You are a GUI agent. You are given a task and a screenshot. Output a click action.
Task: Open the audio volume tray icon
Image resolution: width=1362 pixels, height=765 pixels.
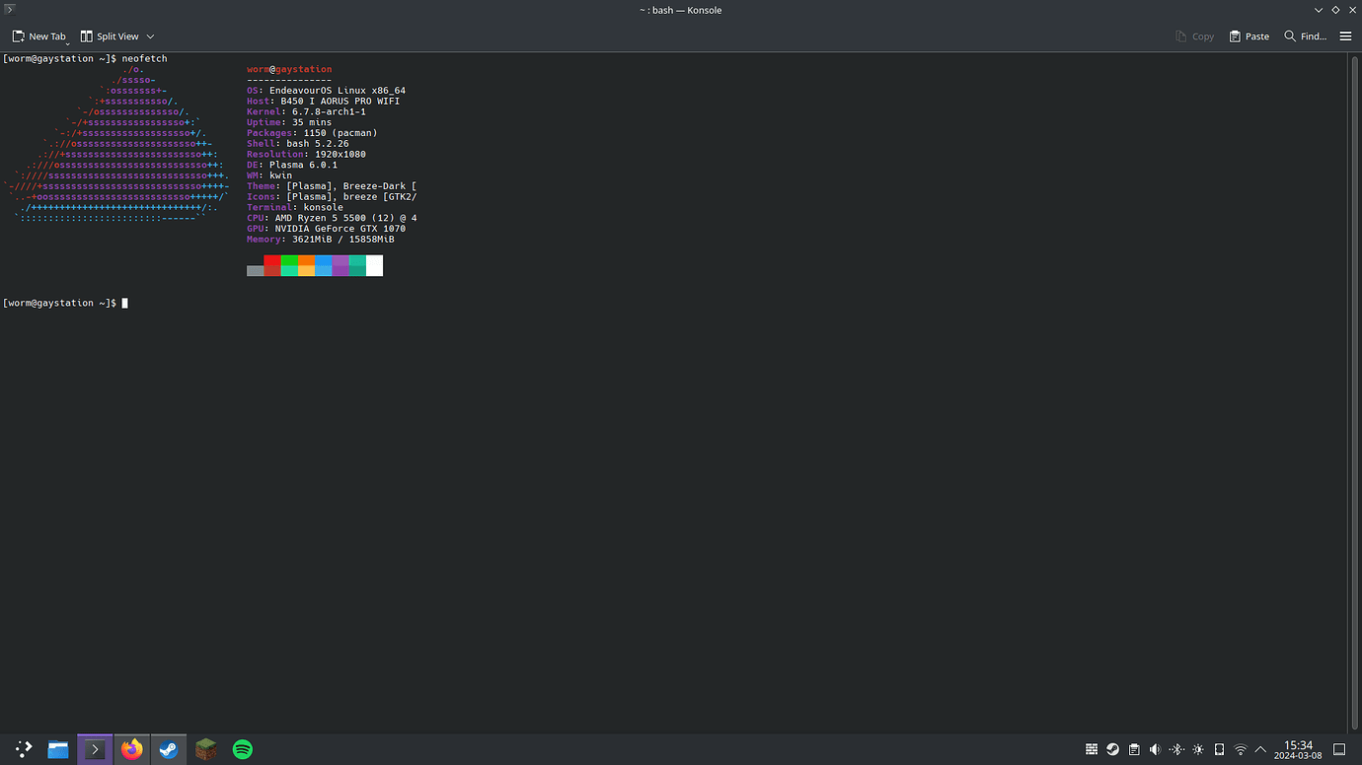[x=1155, y=749]
